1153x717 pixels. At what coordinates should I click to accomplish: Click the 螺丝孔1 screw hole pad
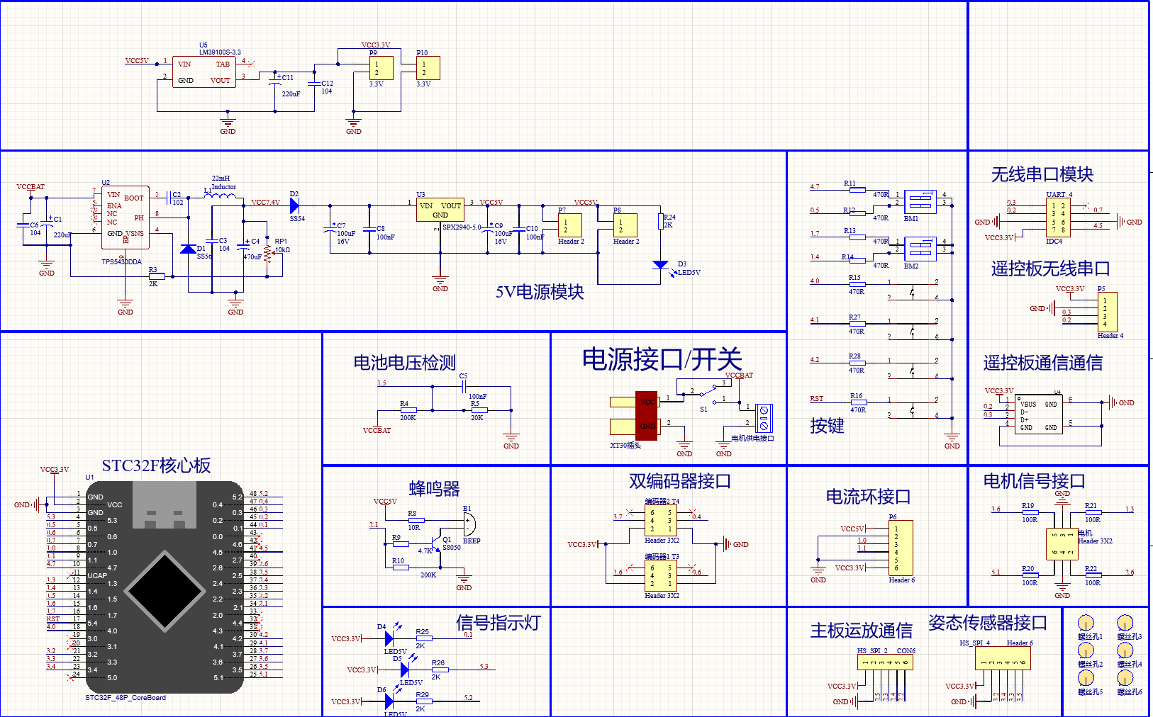(x=1086, y=623)
